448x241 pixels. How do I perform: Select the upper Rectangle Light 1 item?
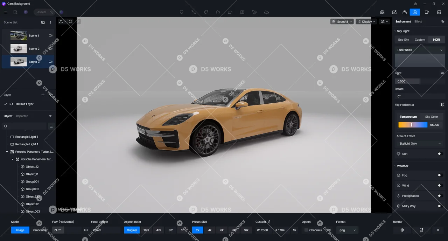coord(27,137)
